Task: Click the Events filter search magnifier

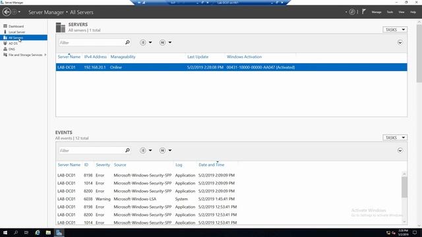Action: click(x=127, y=151)
